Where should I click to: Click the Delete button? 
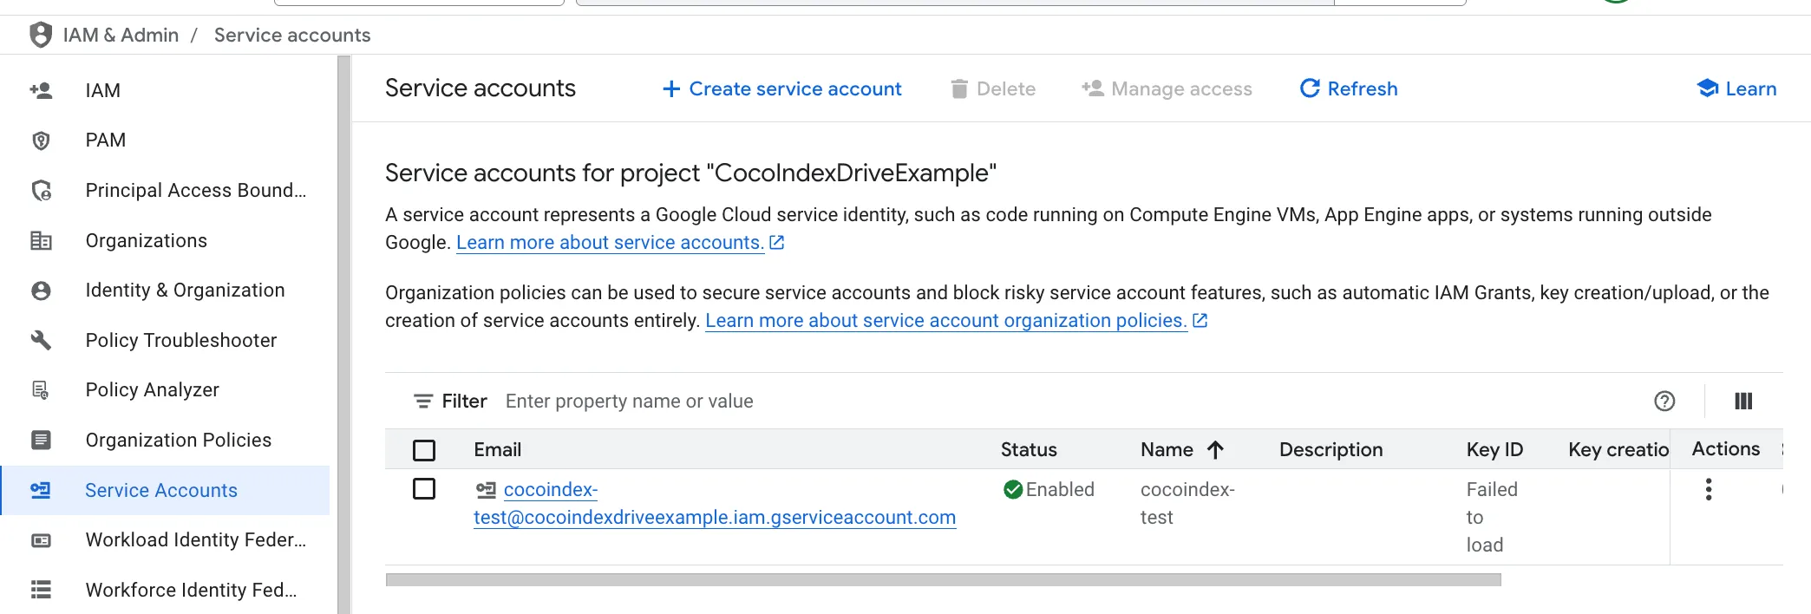coord(993,88)
